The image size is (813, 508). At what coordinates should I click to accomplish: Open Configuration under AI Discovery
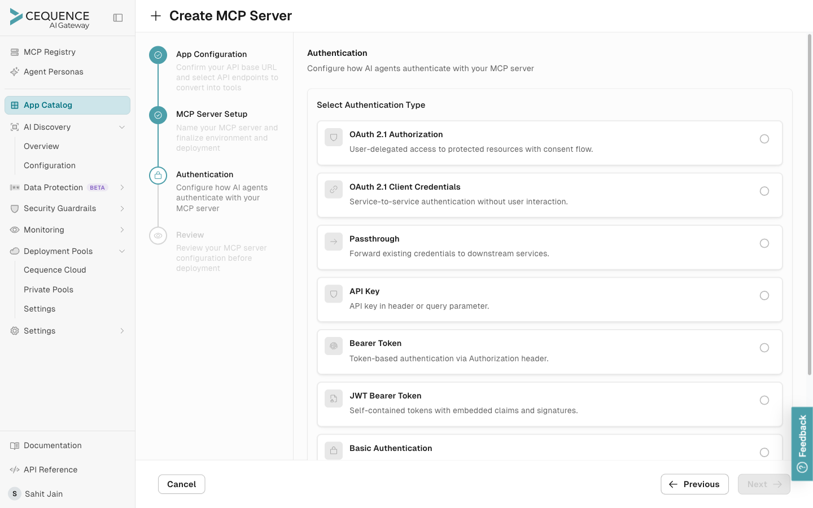(x=50, y=165)
